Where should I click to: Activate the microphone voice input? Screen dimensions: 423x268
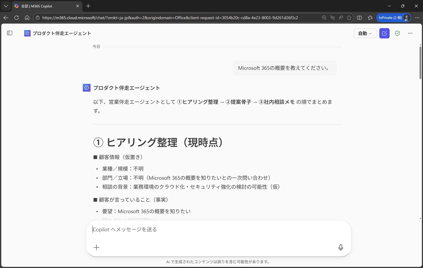(341, 247)
